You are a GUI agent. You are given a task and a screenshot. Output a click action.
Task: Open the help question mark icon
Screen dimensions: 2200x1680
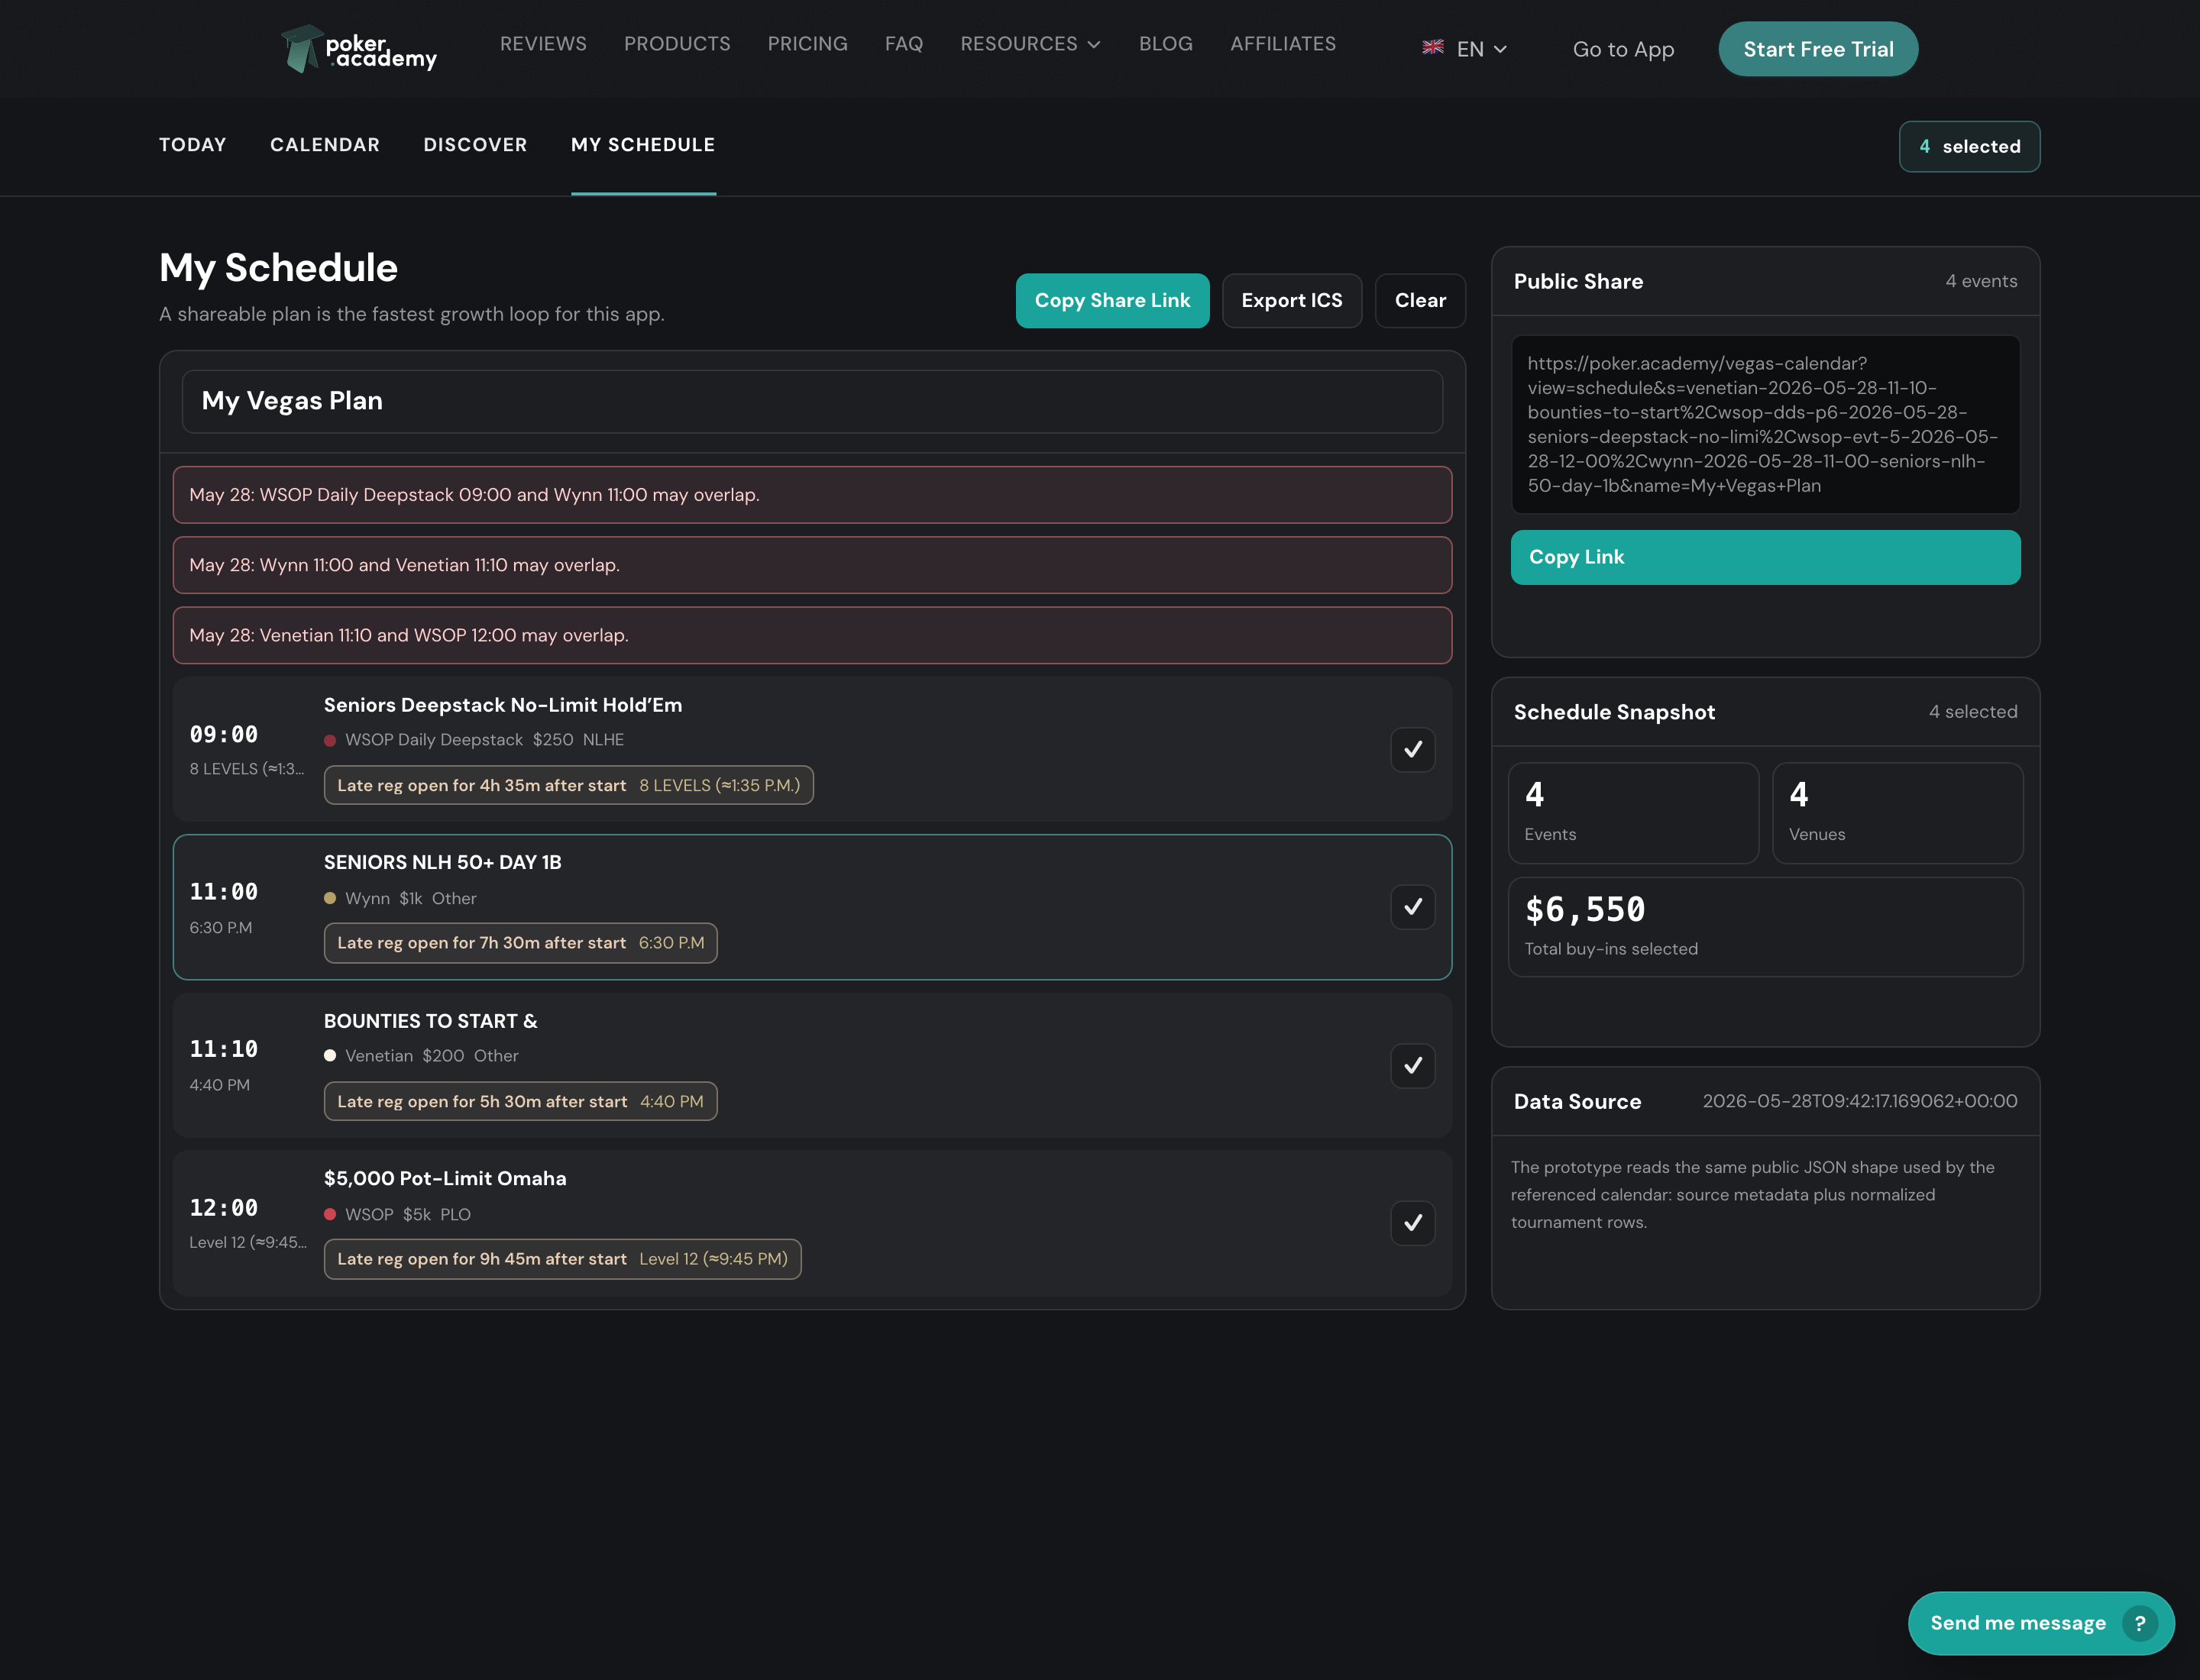[x=2139, y=1623]
